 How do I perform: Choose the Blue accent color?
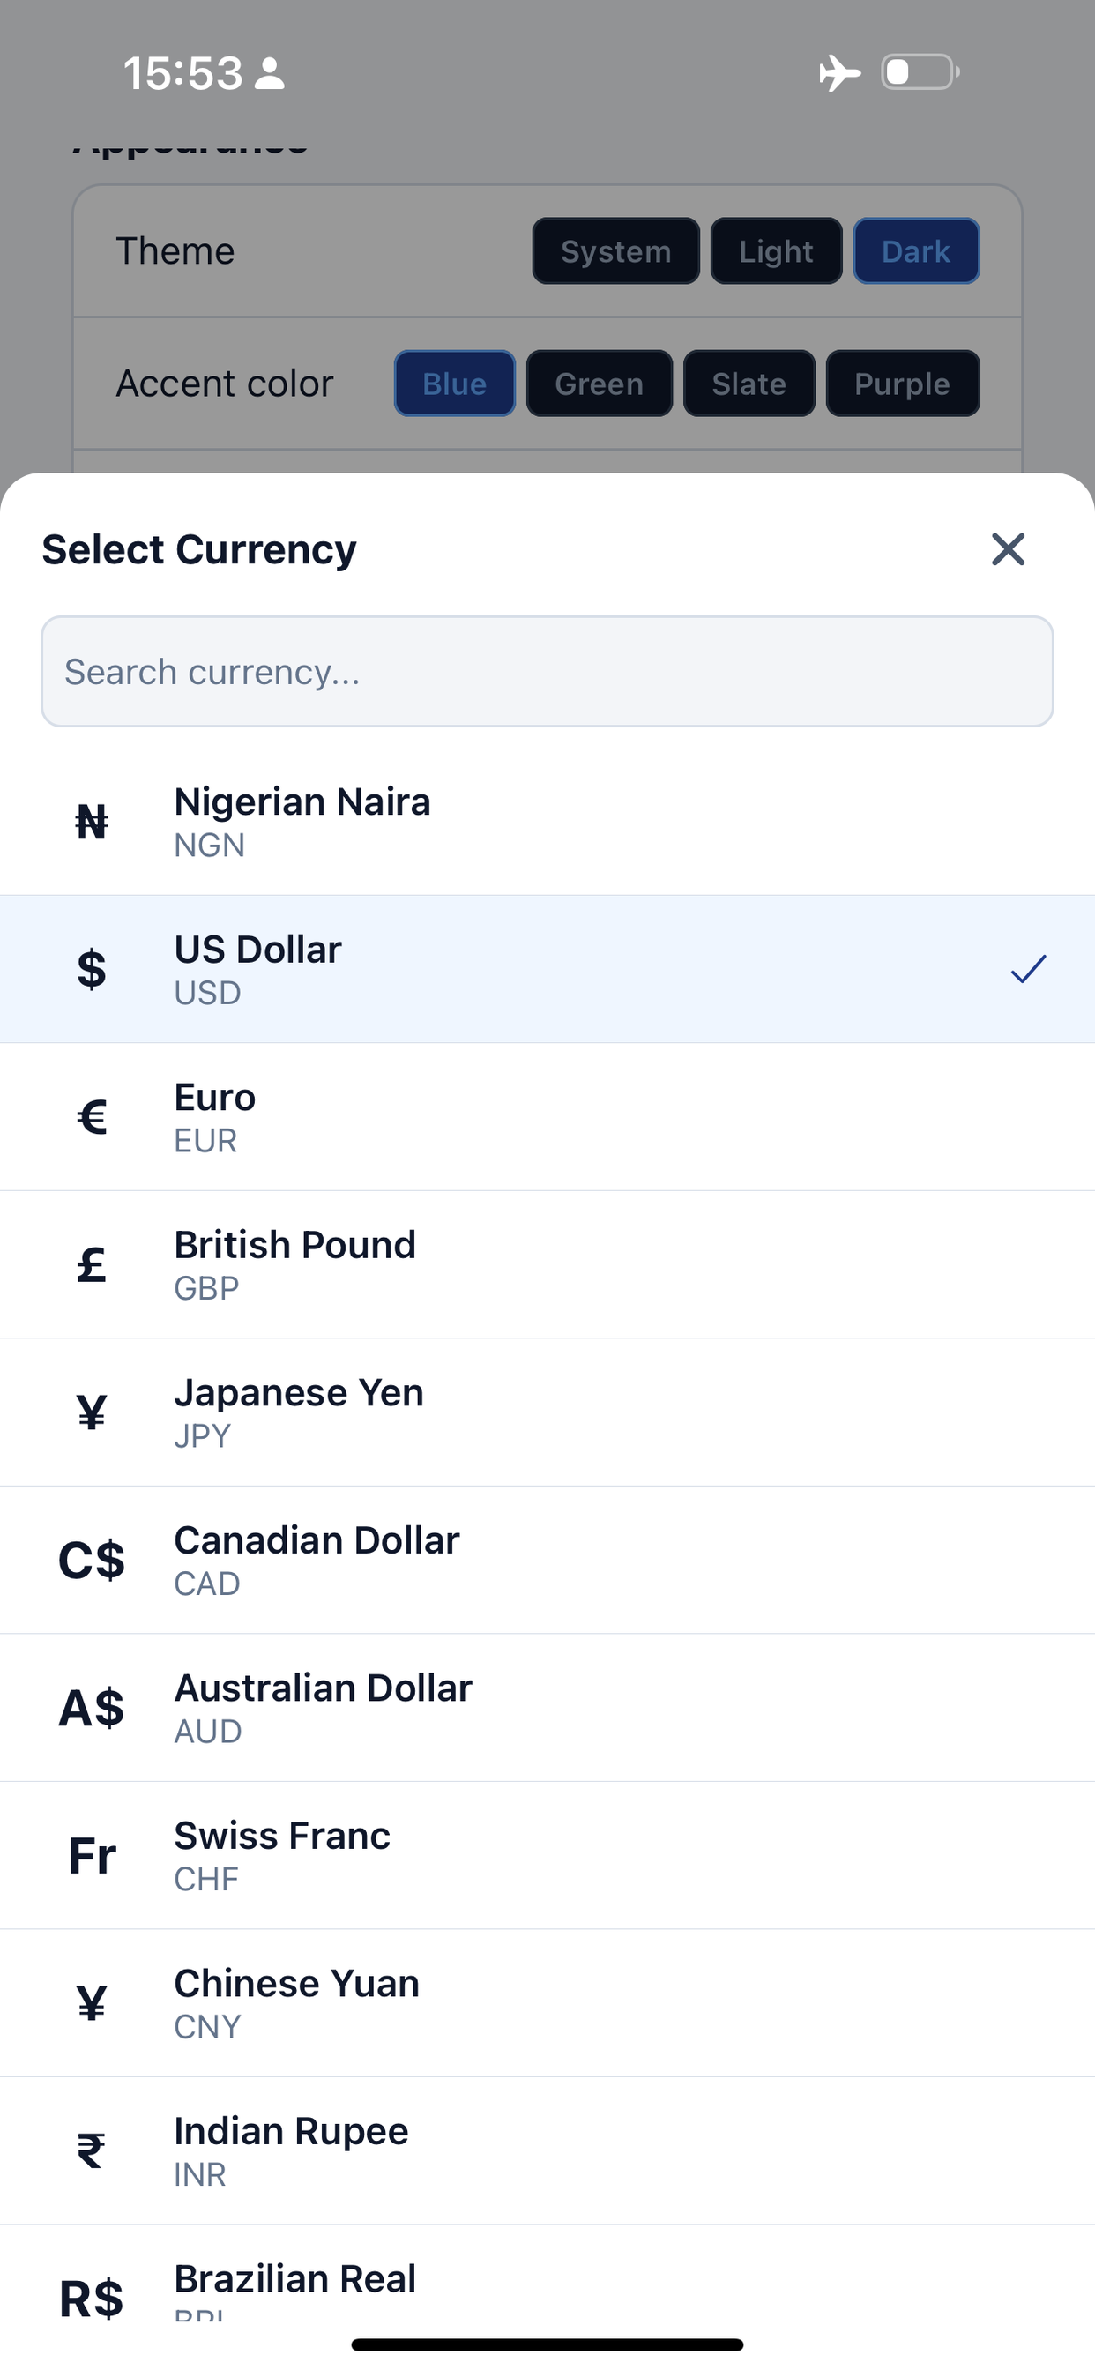pyautogui.click(x=455, y=384)
